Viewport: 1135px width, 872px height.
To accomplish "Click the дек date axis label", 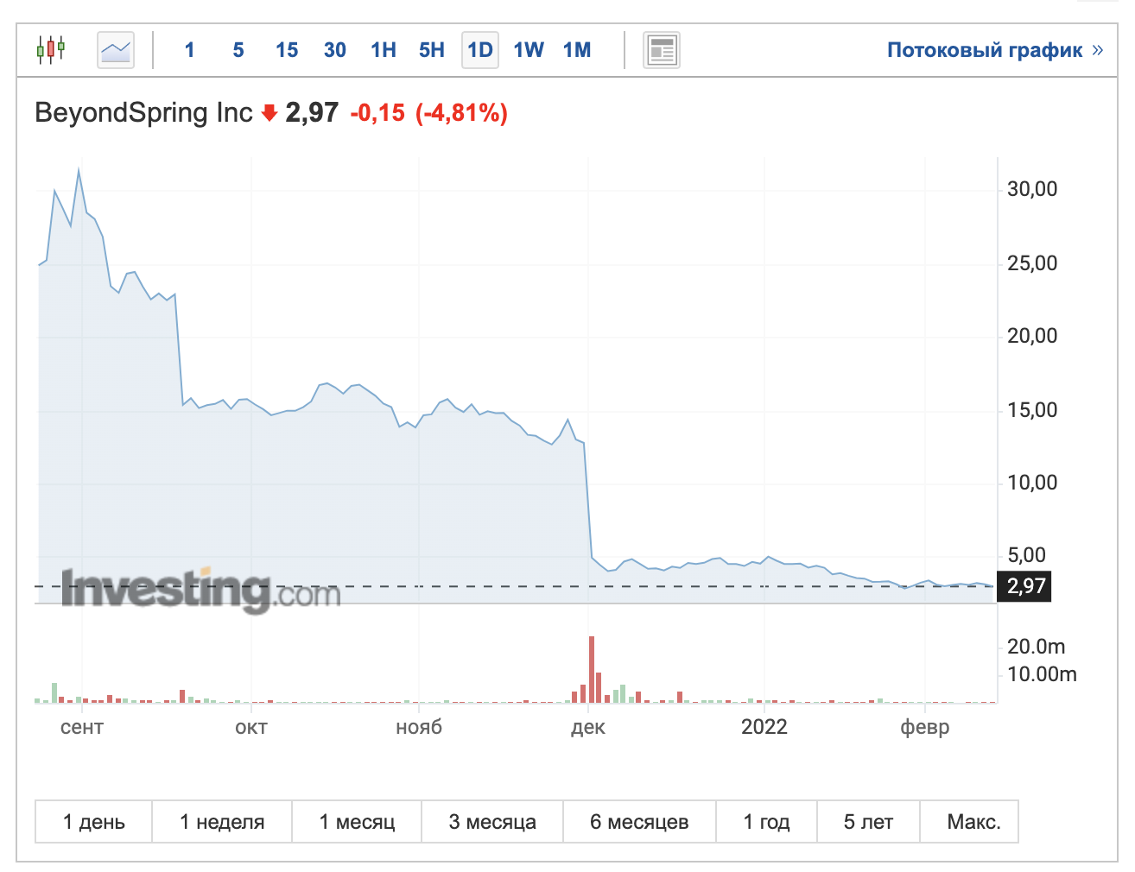I will 588,727.
